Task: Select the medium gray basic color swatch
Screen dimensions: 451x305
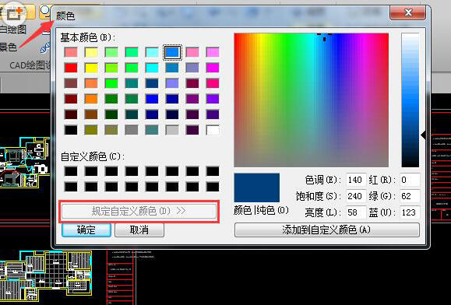Action: coord(132,130)
